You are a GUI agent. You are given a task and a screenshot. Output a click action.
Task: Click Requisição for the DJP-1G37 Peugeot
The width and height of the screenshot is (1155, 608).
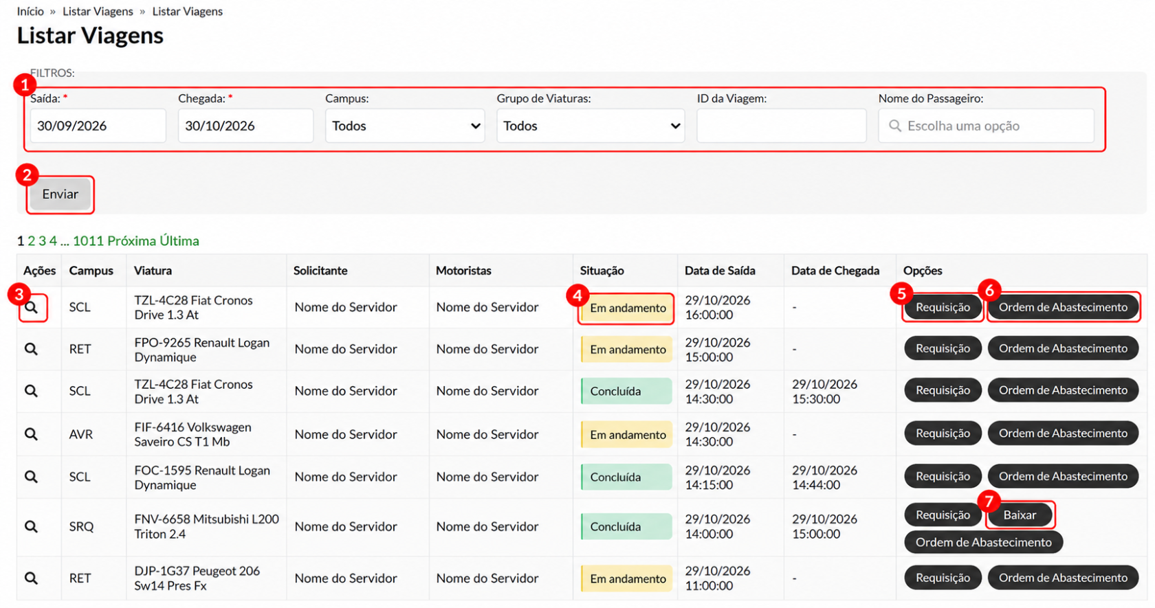[x=943, y=578]
